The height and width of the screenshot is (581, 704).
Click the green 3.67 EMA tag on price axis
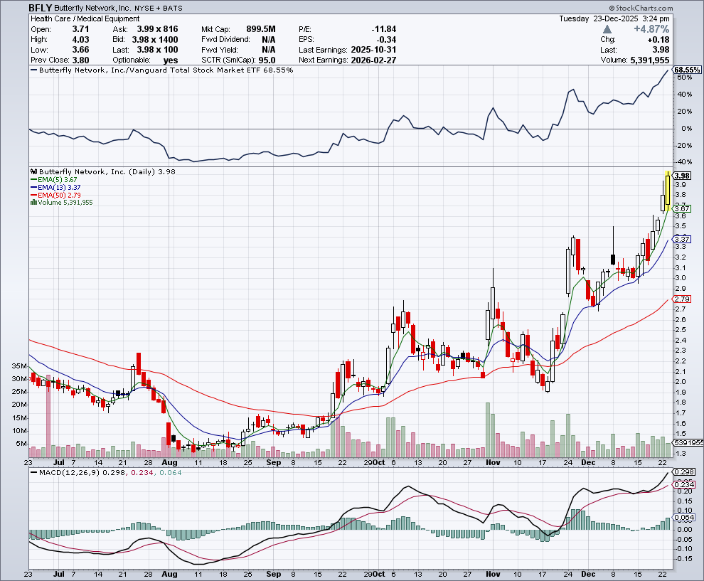pyautogui.click(x=683, y=208)
